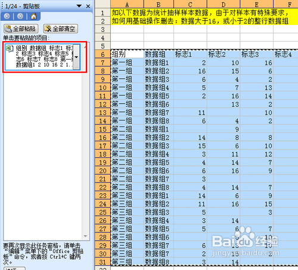The image size is (298, 270).
Task: Click empty cell A3
Action: click(127, 29)
